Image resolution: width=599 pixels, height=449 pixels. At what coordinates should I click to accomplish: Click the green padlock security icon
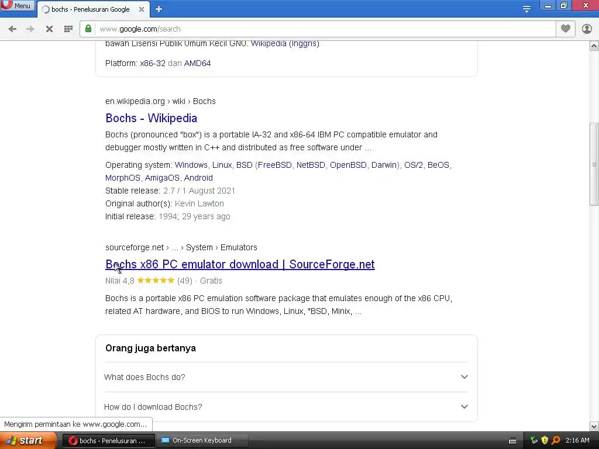point(88,29)
